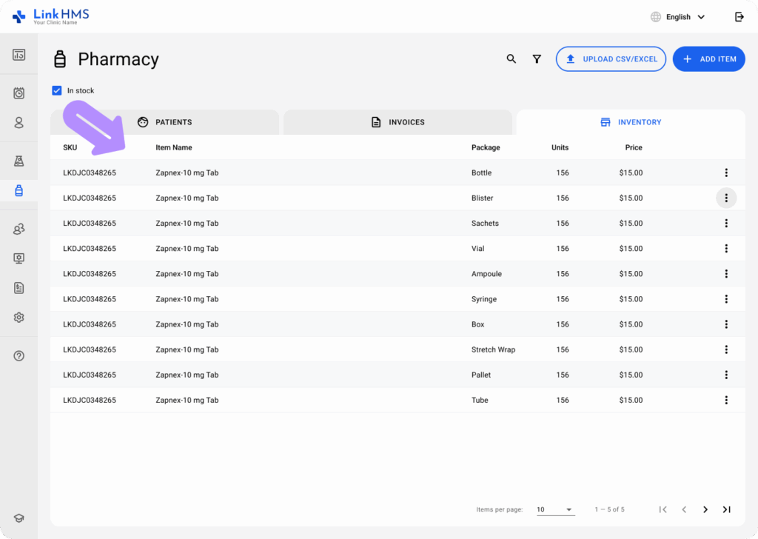Viewport: 758px width, 539px height.
Task: Click the Vial package cell
Action: coord(477,249)
